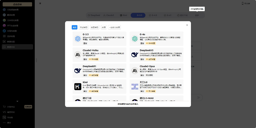This screenshot has width=256, height=128.
Task: Select the Kimi black K logo
Action: [x=78, y=87]
